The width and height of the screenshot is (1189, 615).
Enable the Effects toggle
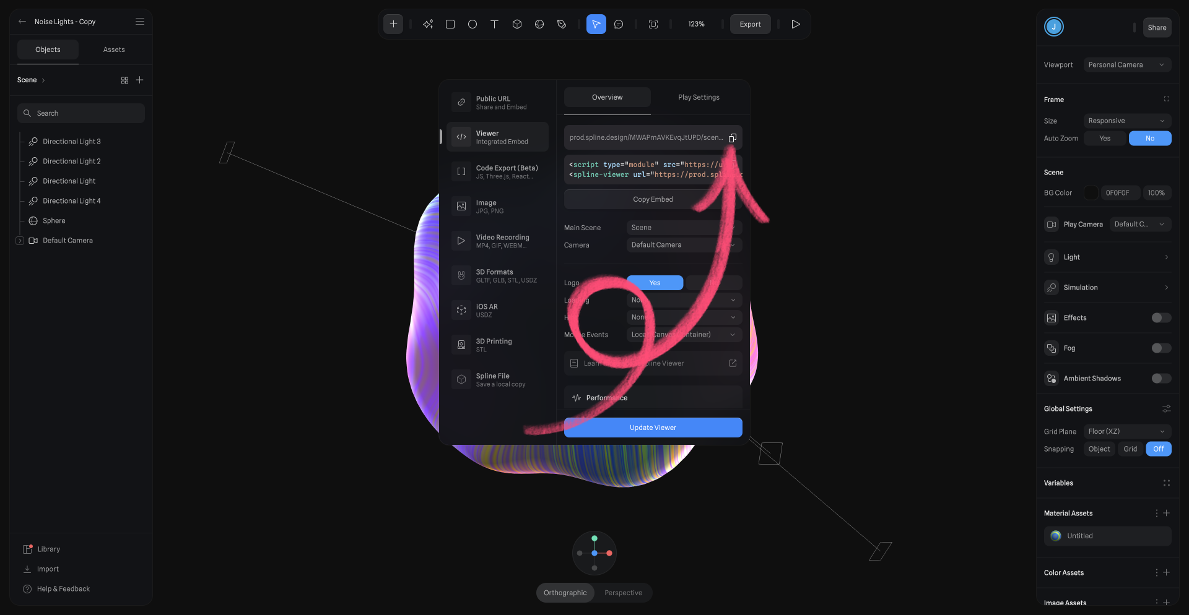[x=1161, y=317]
